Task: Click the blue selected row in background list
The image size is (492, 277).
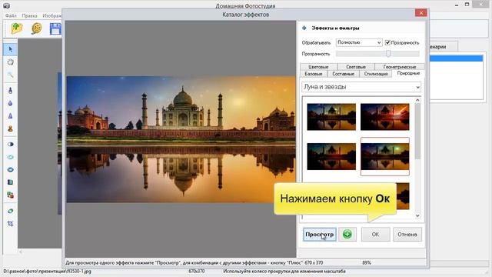Action: point(457,58)
